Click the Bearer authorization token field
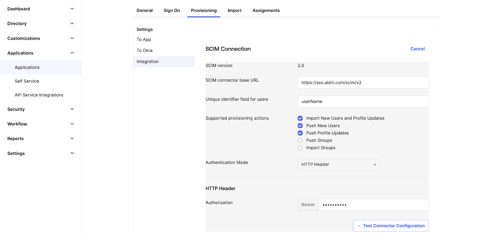 (x=373, y=205)
